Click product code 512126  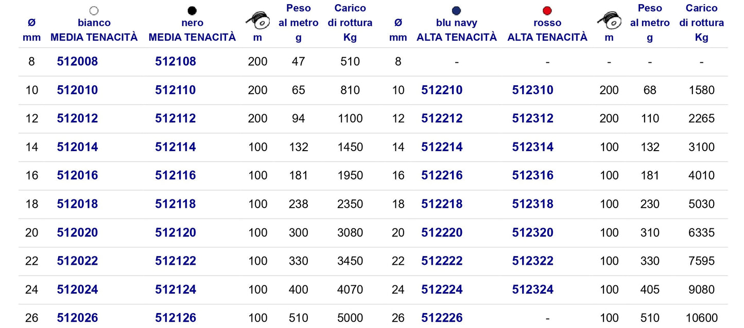coord(176,318)
